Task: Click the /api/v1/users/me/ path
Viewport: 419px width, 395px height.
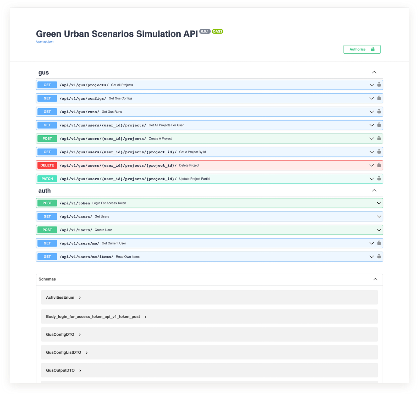Action: point(79,243)
